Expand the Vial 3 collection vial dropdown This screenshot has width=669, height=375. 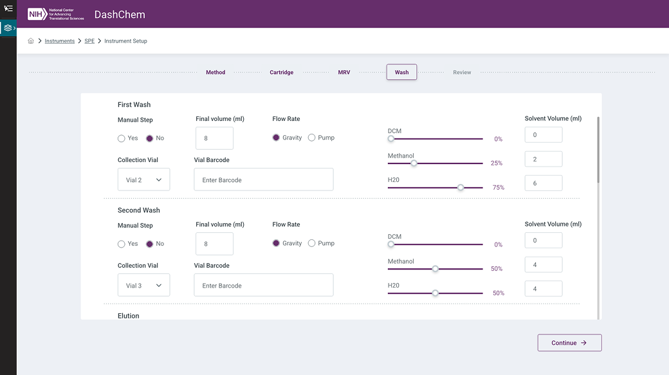[x=143, y=286]
